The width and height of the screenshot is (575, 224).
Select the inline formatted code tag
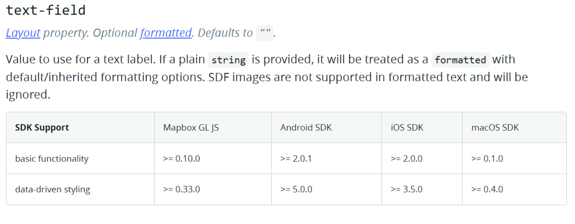(x=460, y=60)
